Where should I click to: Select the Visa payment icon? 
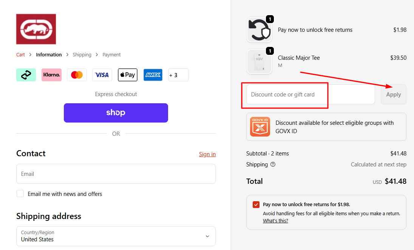click(x=102, y=75)
